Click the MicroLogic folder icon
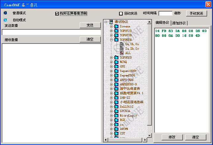Viewport: 213px width, 145px height. tap(116, 115)
